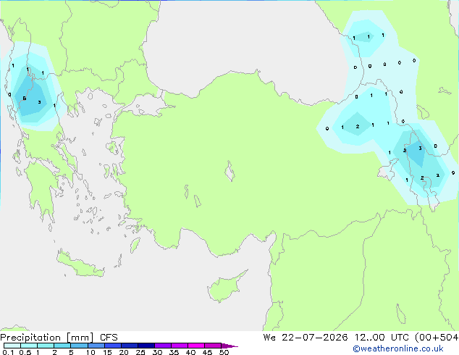Select the 1–2 mm legend swatch
Screen dimensions: 459x355
point(46,346)
